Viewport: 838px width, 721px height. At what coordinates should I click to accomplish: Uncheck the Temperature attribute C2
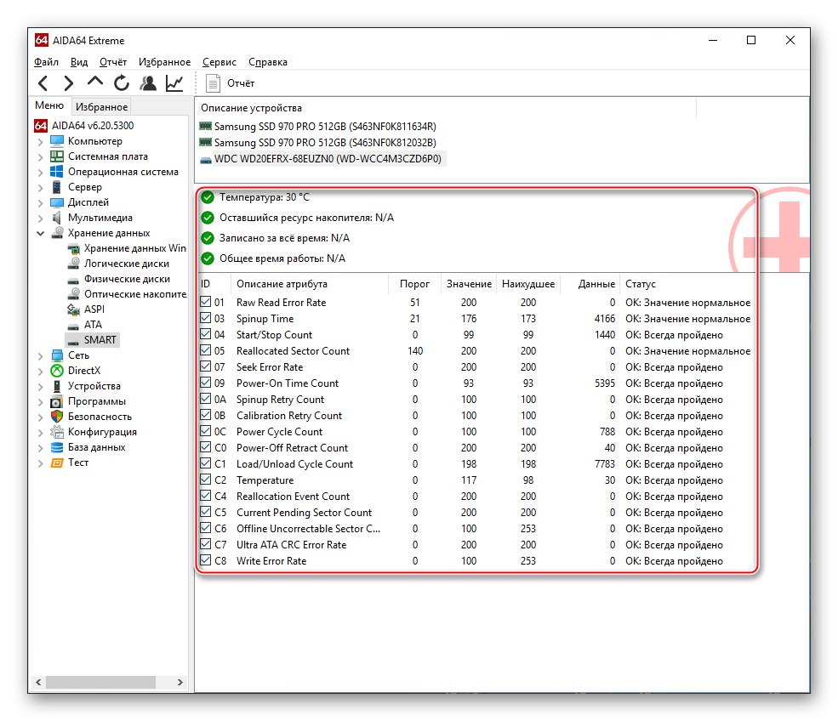[205, 480]
